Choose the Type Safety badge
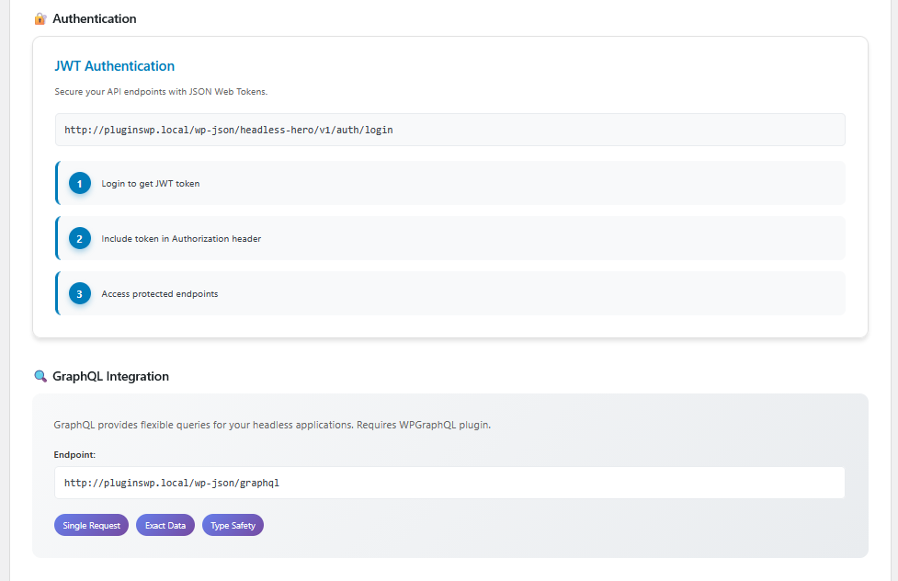 click(x=233, y=526)
